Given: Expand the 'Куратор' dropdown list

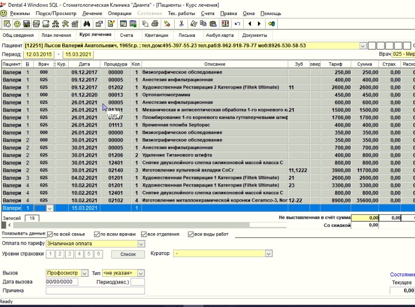Looking at the screenshot, I should 268,254.
